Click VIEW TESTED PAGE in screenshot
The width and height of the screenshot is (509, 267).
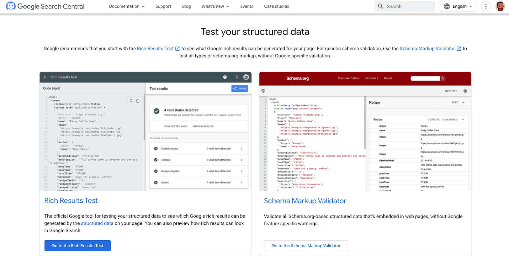(x=176, y=126)
